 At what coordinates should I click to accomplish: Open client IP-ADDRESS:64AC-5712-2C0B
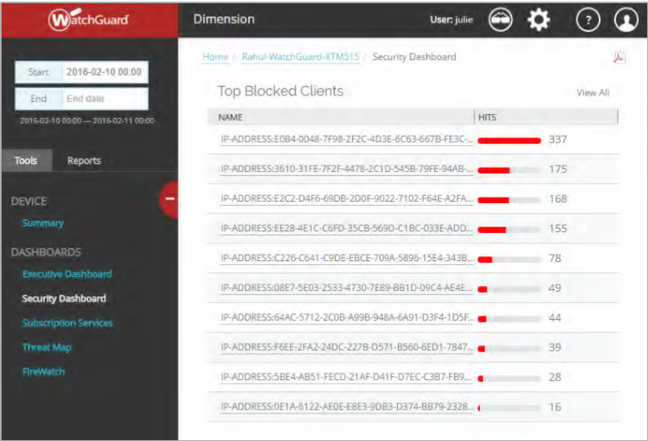[x=347, y=318]
